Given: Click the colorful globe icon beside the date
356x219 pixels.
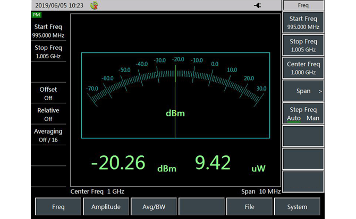Looking at the screenshot, I should 95,5.
